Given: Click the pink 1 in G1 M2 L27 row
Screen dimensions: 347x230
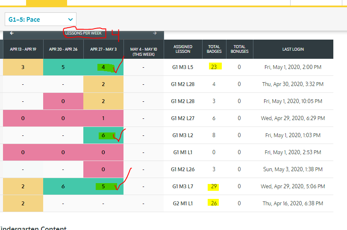Looking at the screenshot, I should (x=103, y=118).
